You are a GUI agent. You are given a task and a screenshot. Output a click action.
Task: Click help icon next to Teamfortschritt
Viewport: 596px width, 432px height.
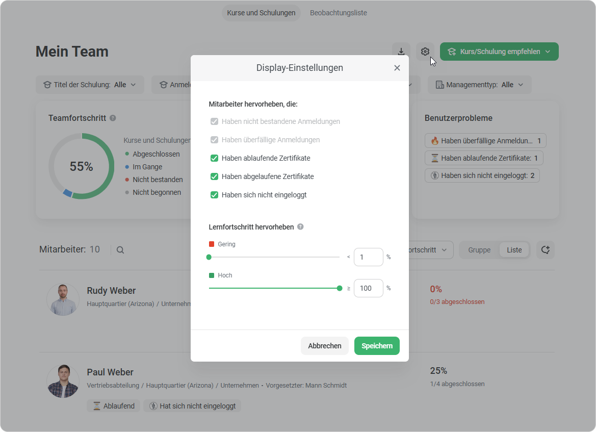point(113,118)
